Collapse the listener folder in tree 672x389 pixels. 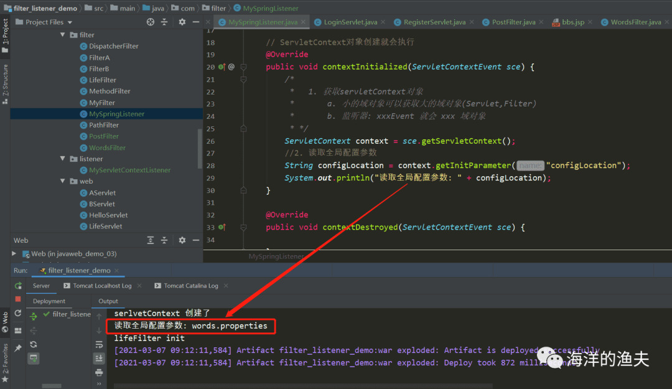63,159
